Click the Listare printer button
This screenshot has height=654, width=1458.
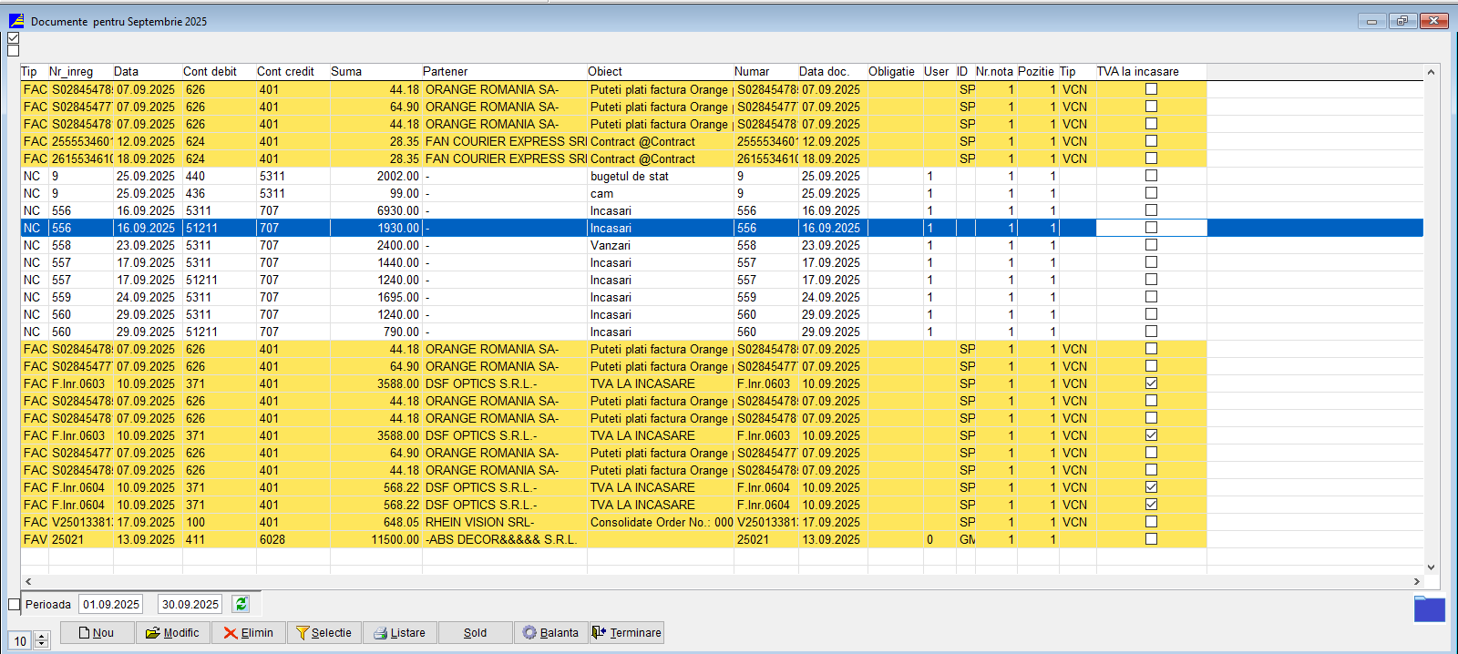[x=399, y=633]
